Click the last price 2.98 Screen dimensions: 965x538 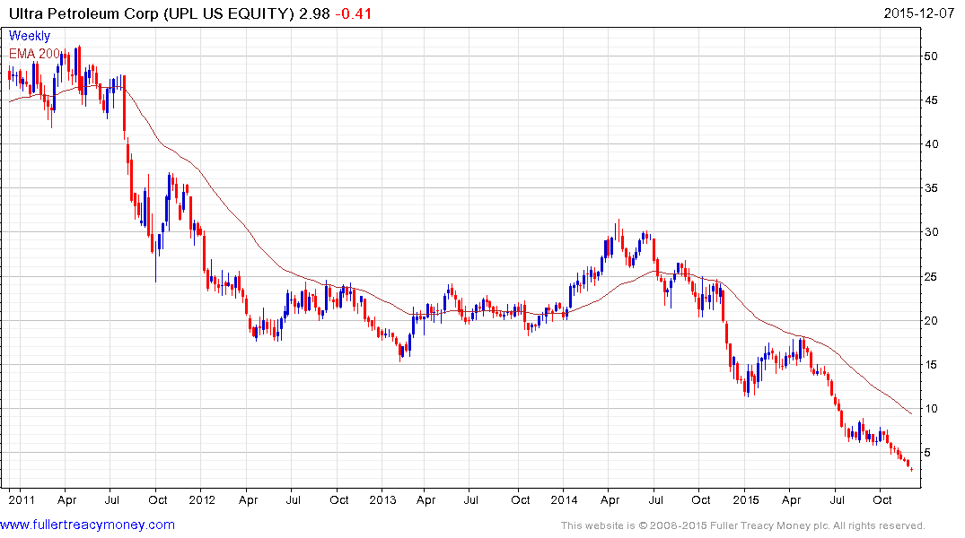point(314,13)
